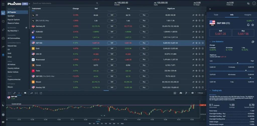Edit My Watchlists pencil icon
The width and height of the screenshot is (257, 126).
click(26, 28)
